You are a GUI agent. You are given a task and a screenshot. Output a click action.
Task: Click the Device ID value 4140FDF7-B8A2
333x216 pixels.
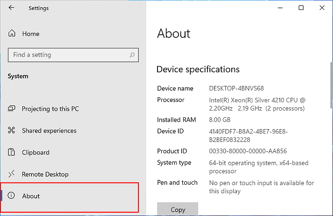point(248,136)
